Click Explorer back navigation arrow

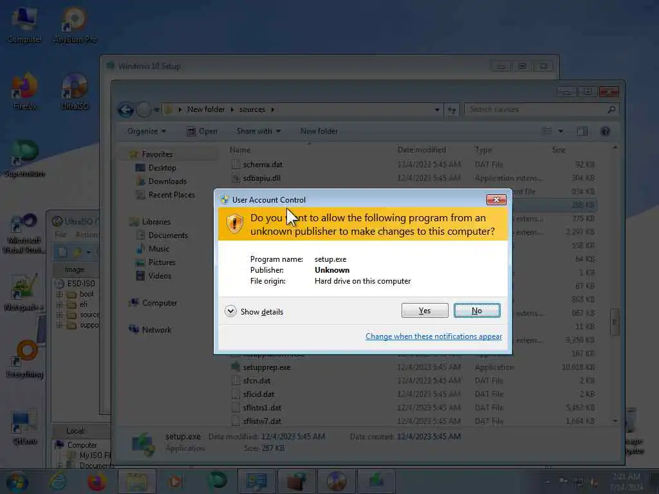point(125,109)
